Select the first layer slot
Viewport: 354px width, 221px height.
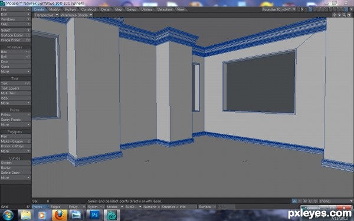click(x=310, y=9)
